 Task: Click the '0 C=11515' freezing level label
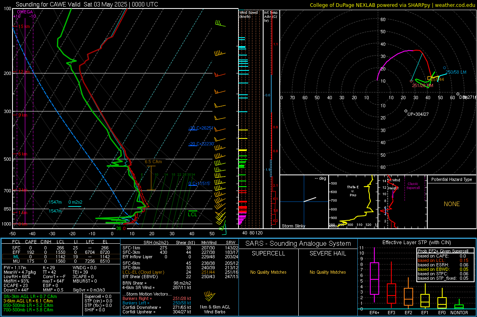coord(199,183)
